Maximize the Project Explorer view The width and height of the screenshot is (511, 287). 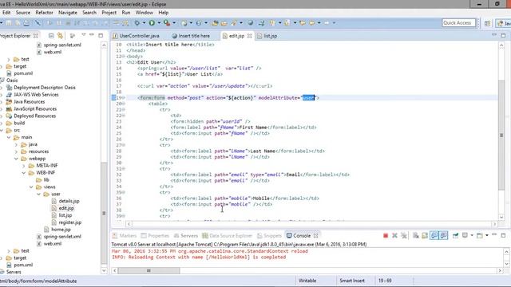click(x=101, y=35)
